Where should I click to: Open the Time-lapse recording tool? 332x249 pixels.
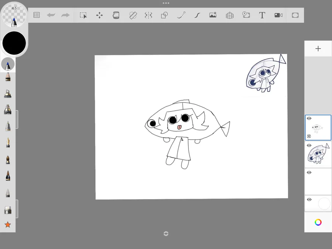coord(246,15)
